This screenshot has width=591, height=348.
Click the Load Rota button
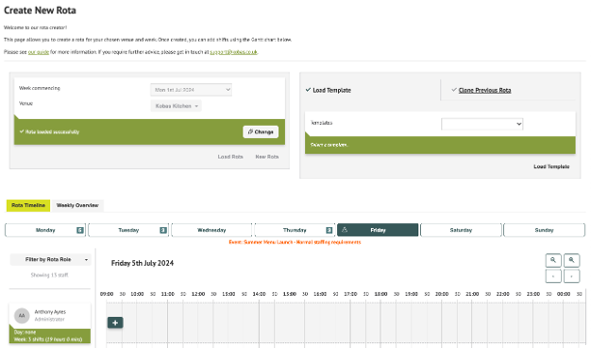(x=230, y=157)
